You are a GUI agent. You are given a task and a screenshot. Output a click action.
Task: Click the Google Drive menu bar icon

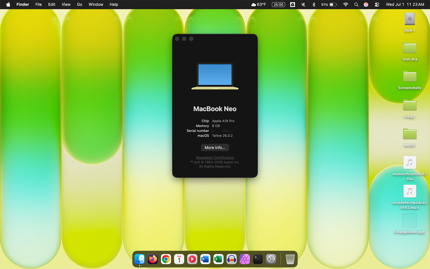[x=292, y=4]
